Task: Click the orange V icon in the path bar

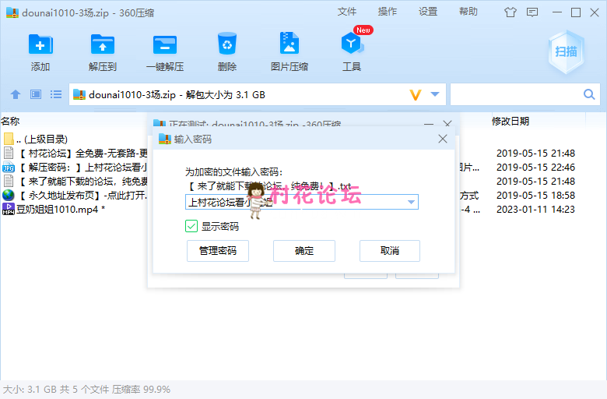Action: click(x=416, y=94)
